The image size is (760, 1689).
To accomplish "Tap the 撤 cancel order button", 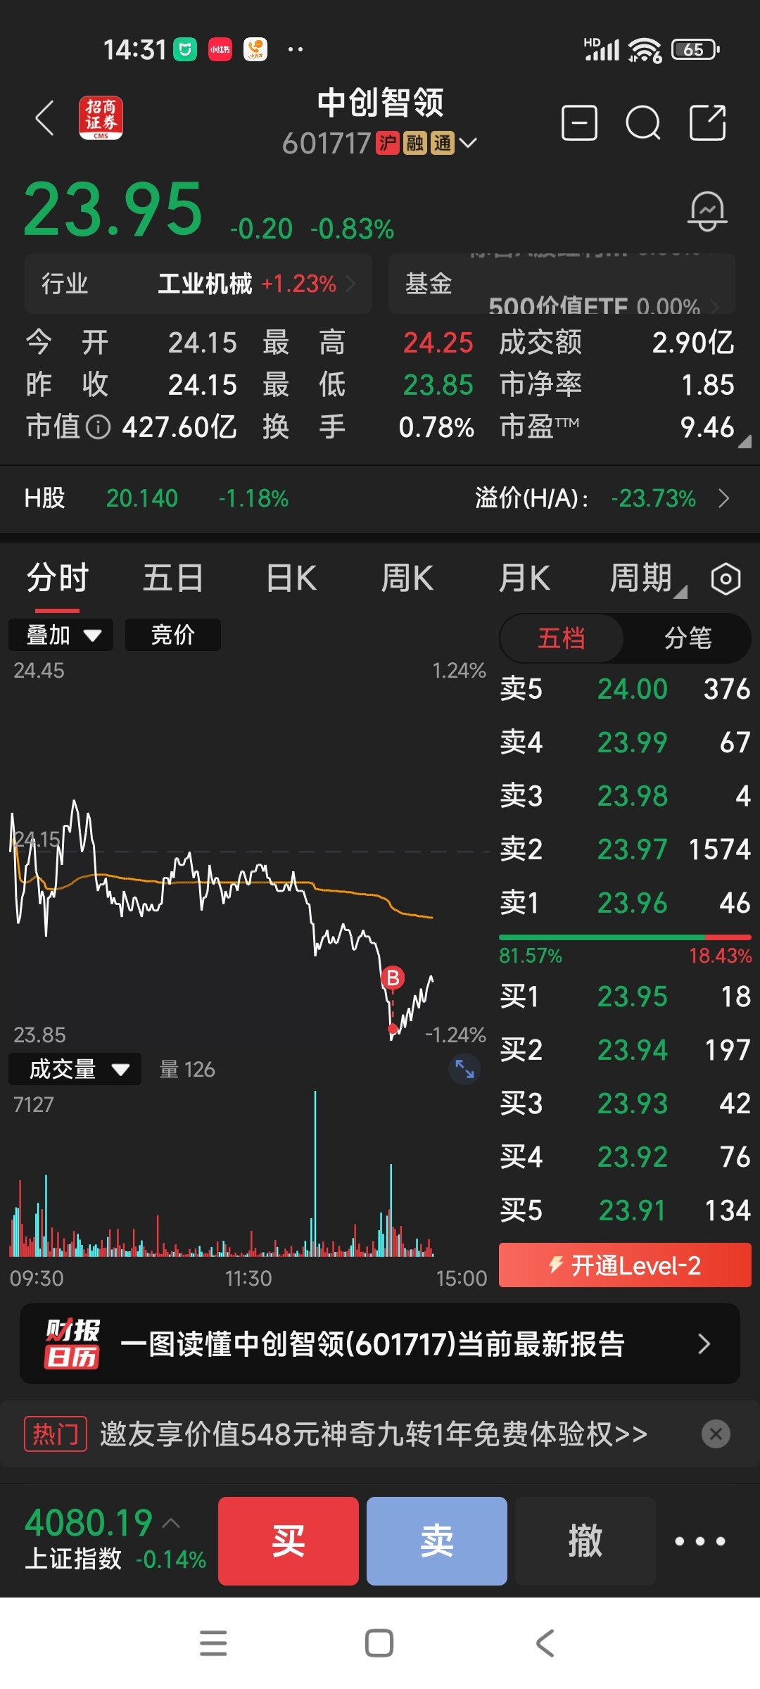I will [x=585, y=1541].
